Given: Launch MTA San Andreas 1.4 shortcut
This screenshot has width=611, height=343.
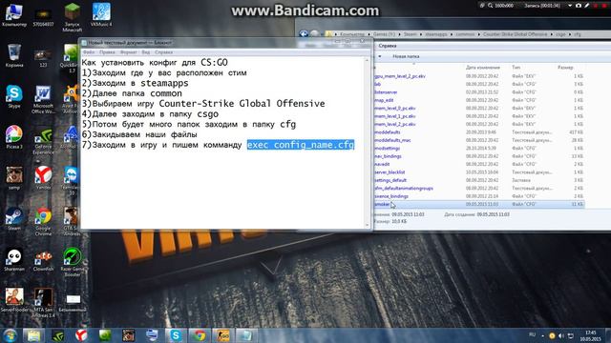Looking at the screenshot, I should click(43, 303).
